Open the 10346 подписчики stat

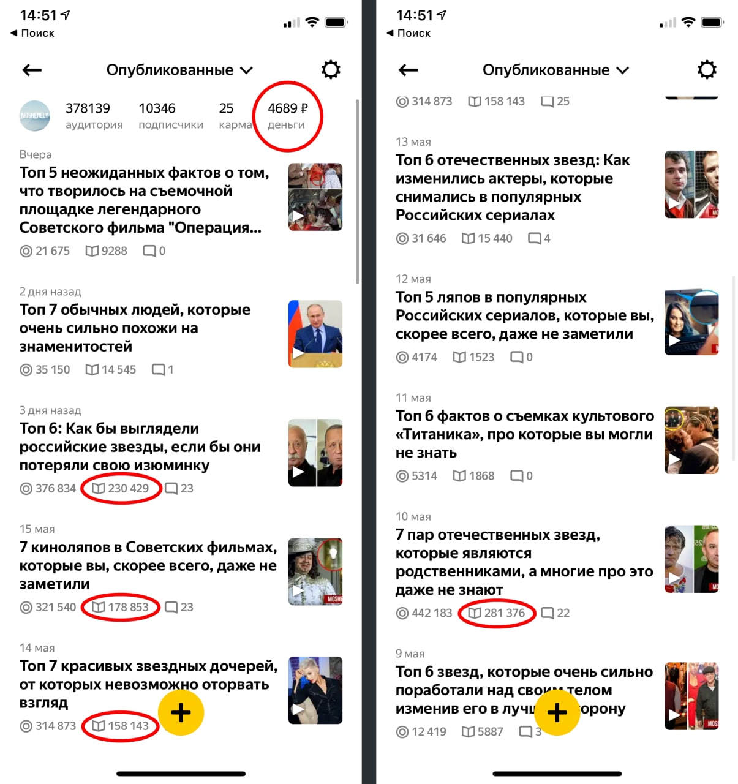point(171,116)
